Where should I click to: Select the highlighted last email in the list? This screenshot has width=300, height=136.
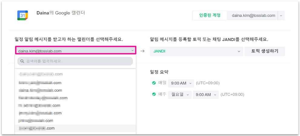36,128
